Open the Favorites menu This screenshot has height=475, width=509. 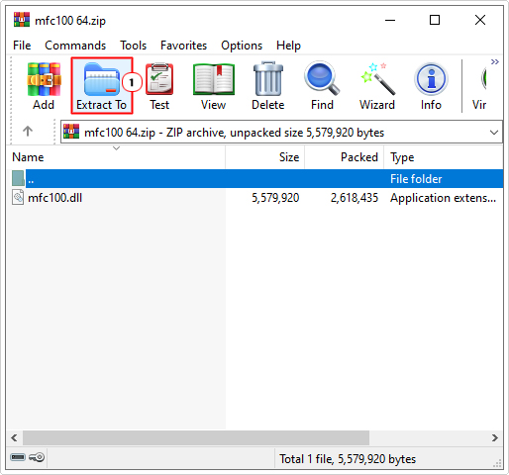[183, 46]
